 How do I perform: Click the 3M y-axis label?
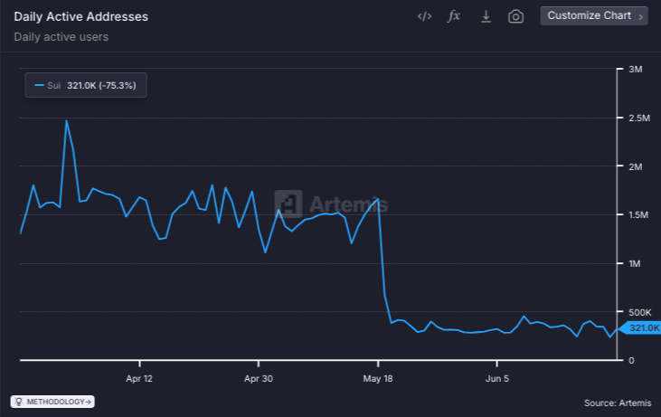636,69
